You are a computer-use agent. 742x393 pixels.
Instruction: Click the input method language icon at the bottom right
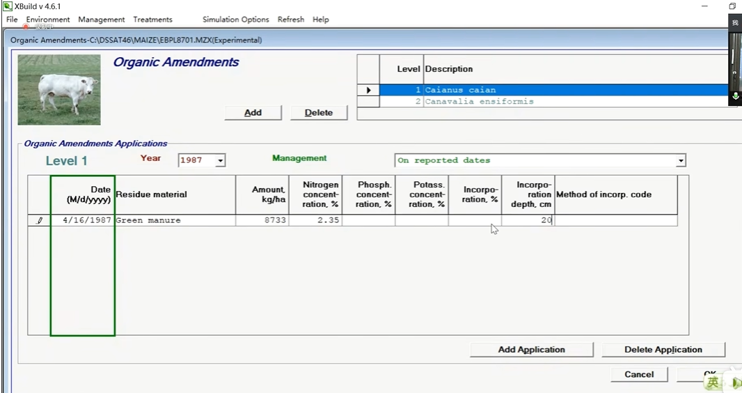[x=713, y=382]
